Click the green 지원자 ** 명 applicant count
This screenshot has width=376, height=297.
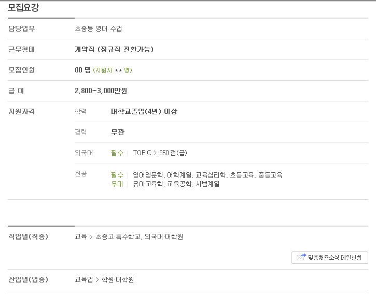click(113, 70)
